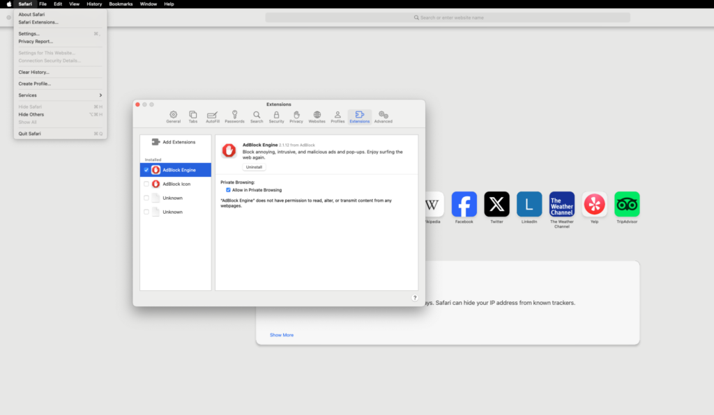Open the Edit menu
This screenshot has height=415, width=714.
[x=58, y=4]
